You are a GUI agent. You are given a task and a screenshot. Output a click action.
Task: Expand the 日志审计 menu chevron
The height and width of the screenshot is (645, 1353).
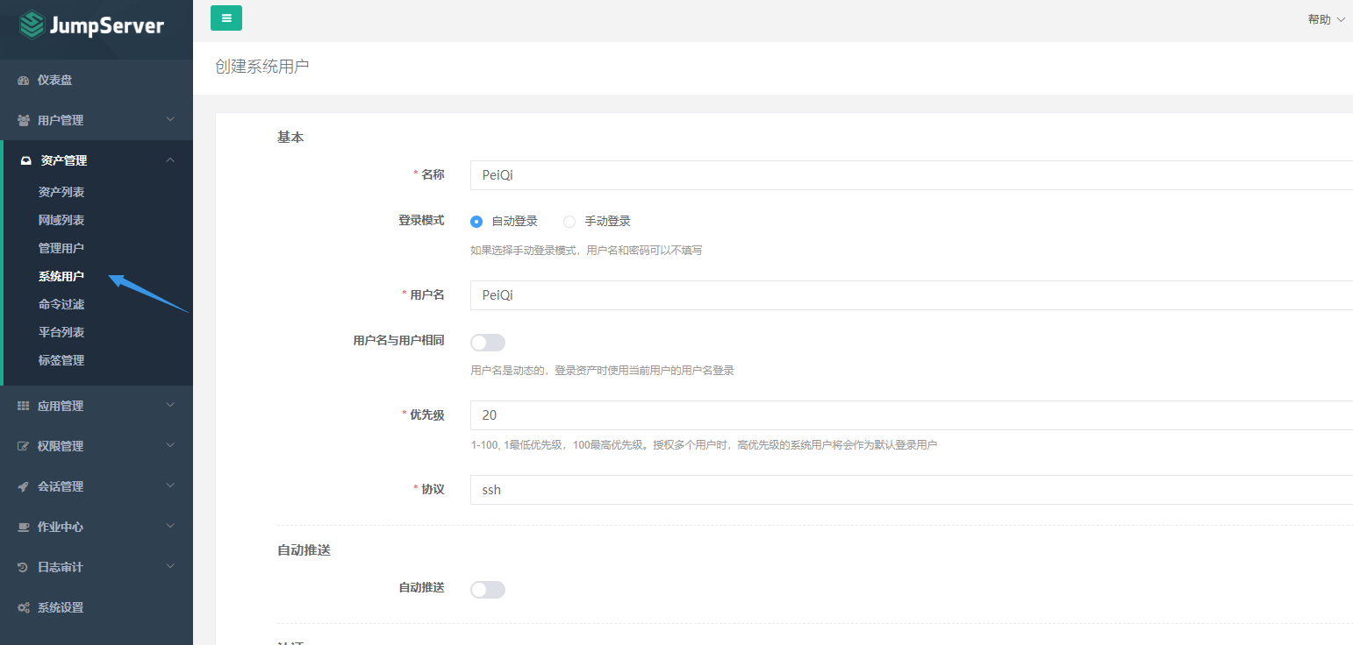(x=170, y=567)
